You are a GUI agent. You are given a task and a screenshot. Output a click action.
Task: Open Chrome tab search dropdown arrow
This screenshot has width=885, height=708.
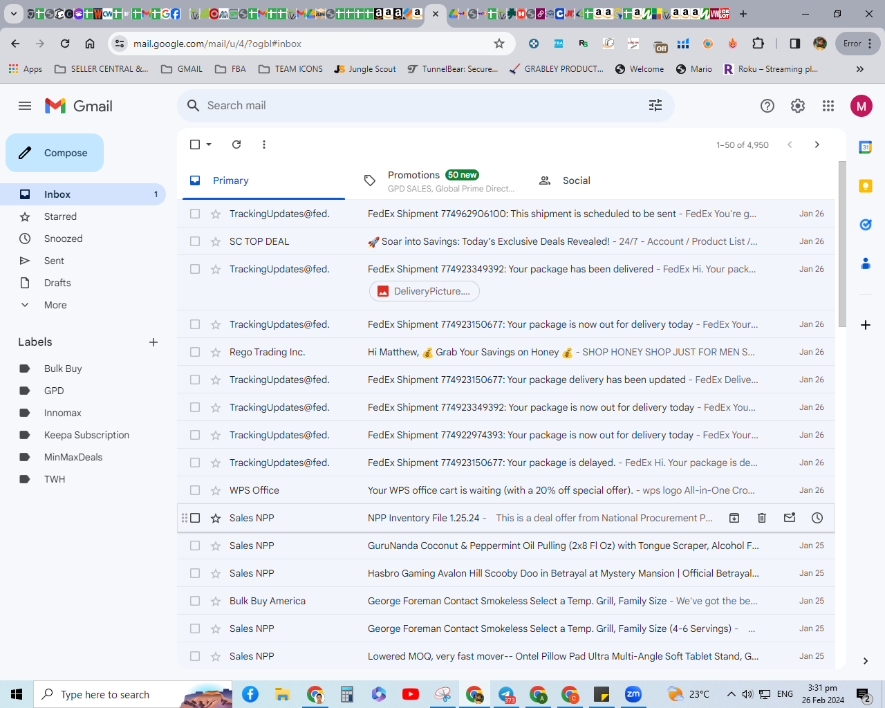[x=13, y=14]
